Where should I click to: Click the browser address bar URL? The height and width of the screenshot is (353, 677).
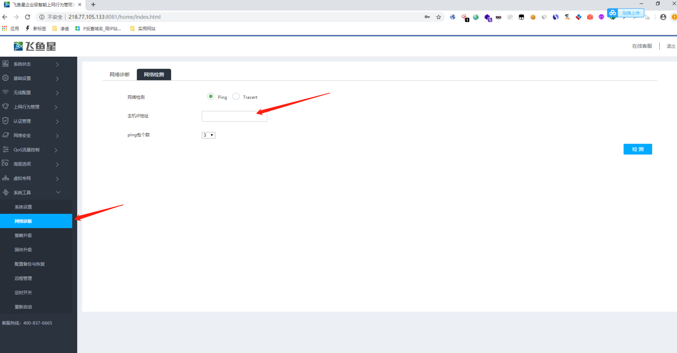point(115,17)
